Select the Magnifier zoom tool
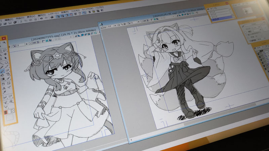Image resolution: width=269 pixels, height=151 pixels. click(x=4, y=43)
